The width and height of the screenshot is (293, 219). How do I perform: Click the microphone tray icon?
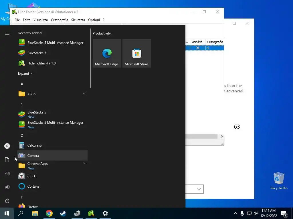click(242, 213)
